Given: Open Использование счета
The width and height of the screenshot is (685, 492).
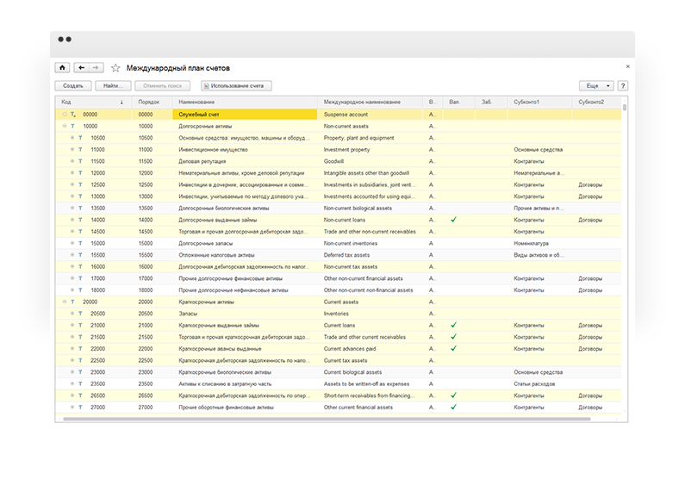Looking at the screenshot, I should (236, 85).
